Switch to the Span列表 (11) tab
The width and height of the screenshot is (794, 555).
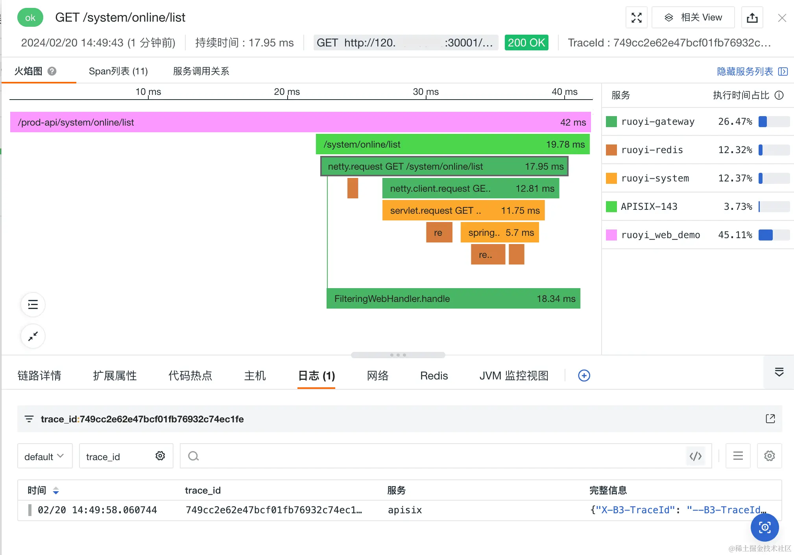(118, 71)
